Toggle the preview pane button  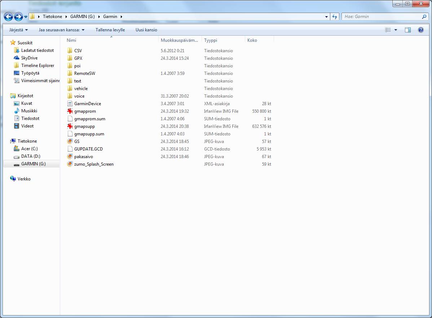pos(408,30)
